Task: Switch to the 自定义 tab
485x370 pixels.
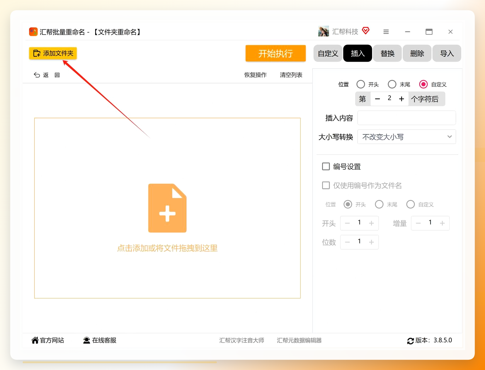Action: [x=328, y=54]
